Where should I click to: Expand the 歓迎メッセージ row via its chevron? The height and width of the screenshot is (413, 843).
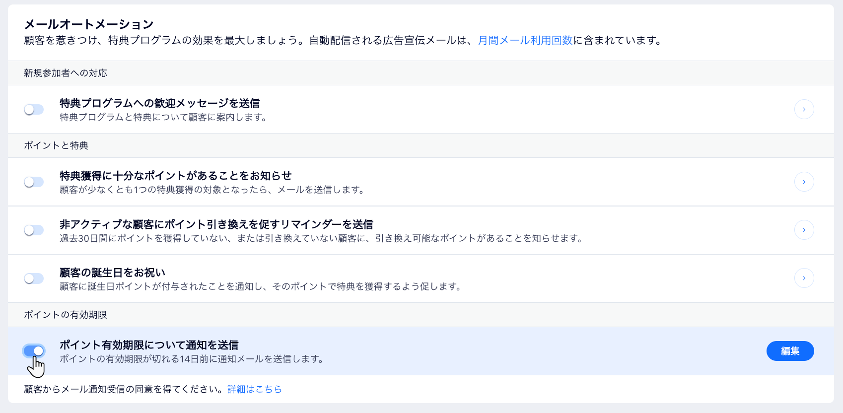coord(804,109)
